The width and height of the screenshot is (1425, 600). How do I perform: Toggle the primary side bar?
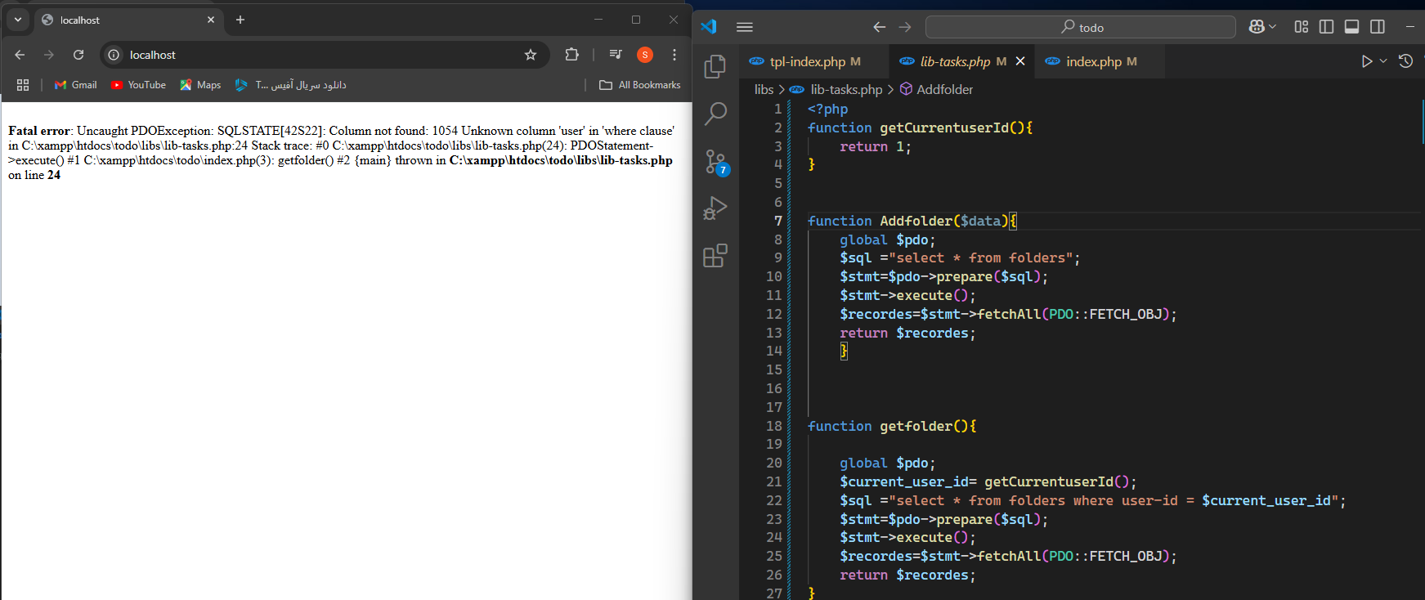tap(1327, 27)
